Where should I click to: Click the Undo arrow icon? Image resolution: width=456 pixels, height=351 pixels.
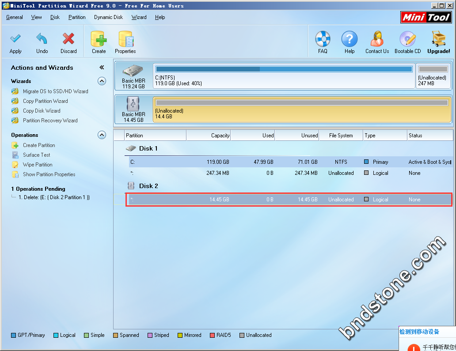(x=42, y=39)
